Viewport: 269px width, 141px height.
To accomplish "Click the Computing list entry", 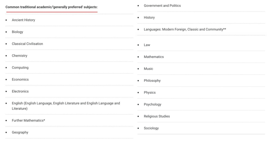I will tap(20, 67).
